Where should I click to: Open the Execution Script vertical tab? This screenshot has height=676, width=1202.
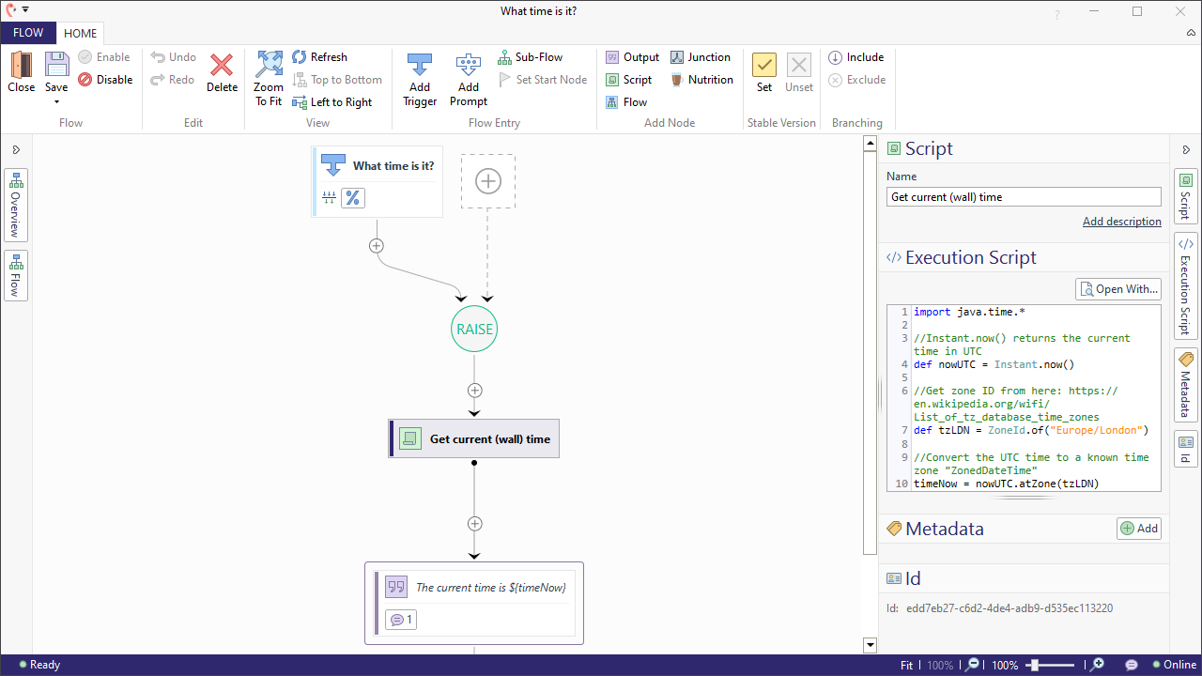tap(1186, 286)
